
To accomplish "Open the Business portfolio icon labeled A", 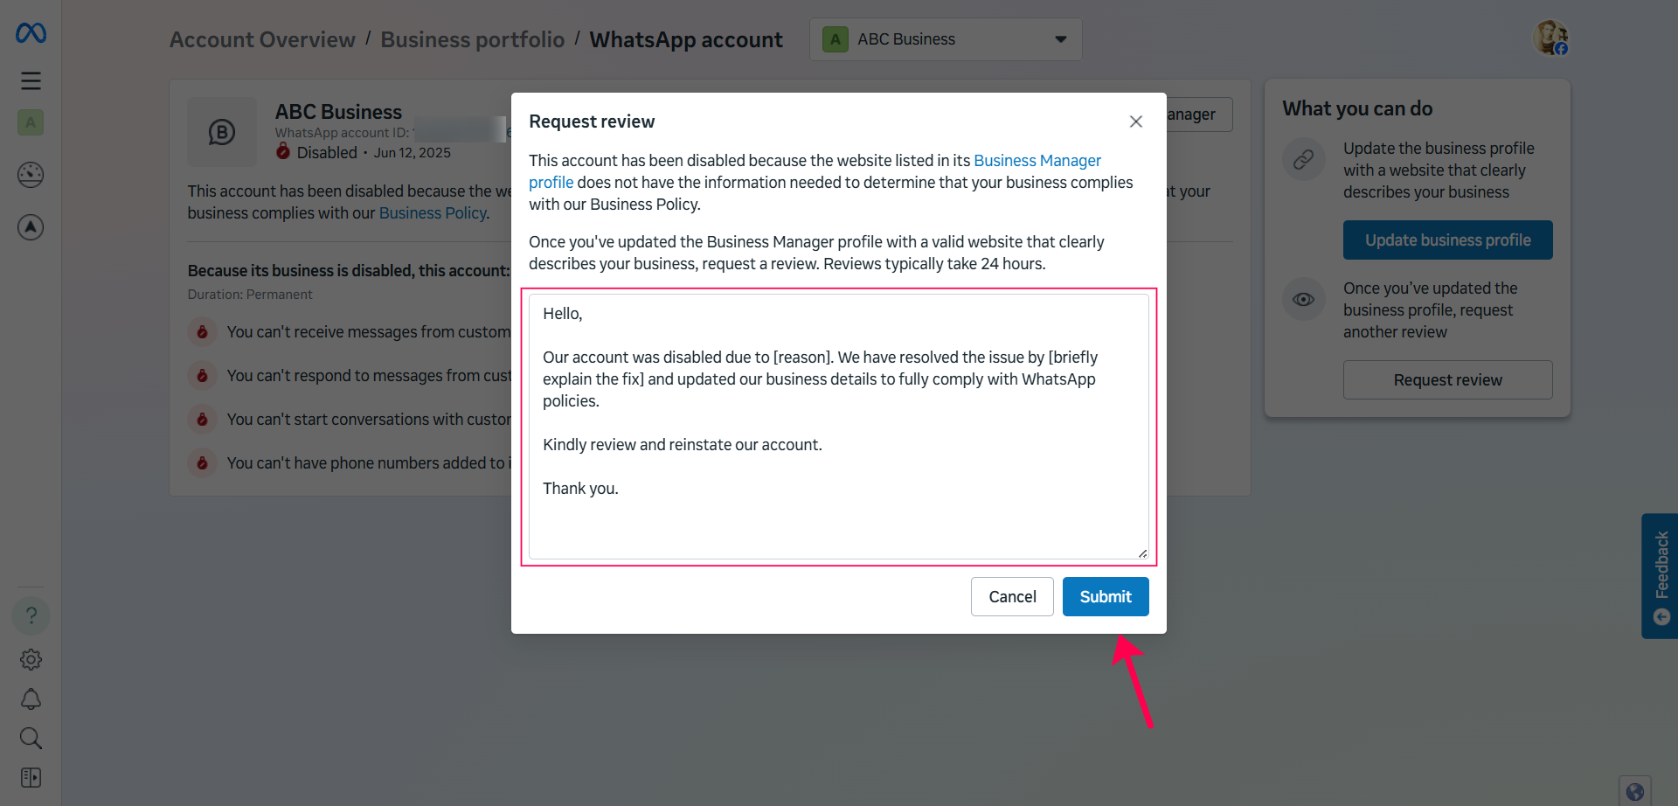I will (31, 122).
